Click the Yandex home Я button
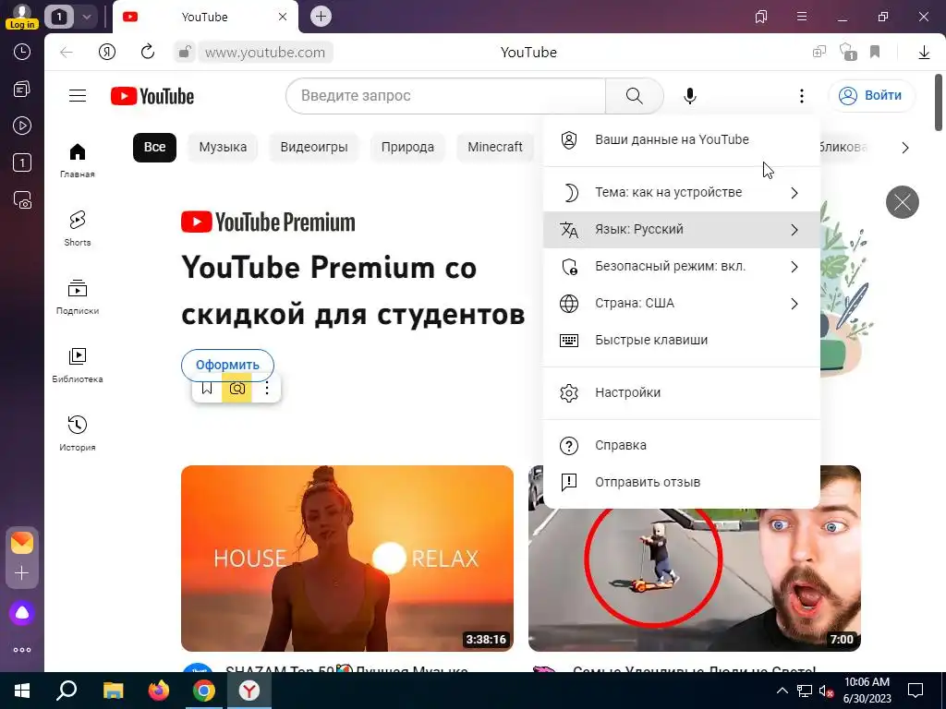 click(x=107, y=53)
